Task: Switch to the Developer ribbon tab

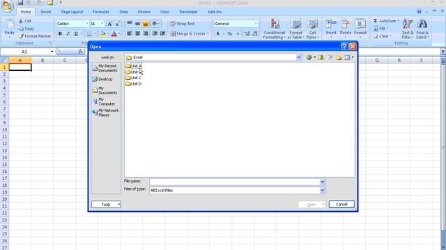Action: coord(188,12)
